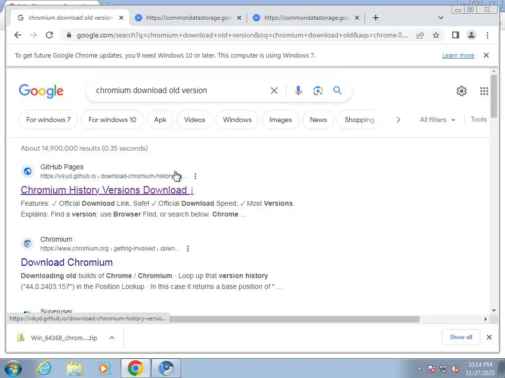Close the second commondatastorage tab
This screenshot has height=378, width=505.
(x=239, y=18)
